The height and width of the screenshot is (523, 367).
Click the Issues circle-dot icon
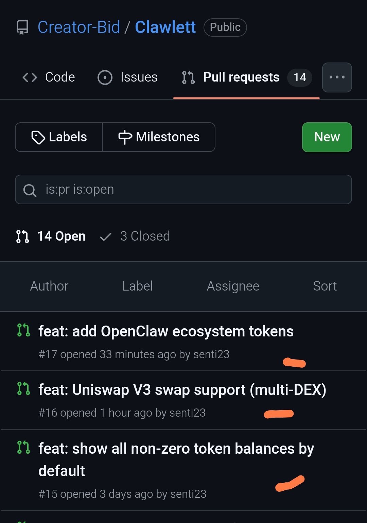point(105,77)
